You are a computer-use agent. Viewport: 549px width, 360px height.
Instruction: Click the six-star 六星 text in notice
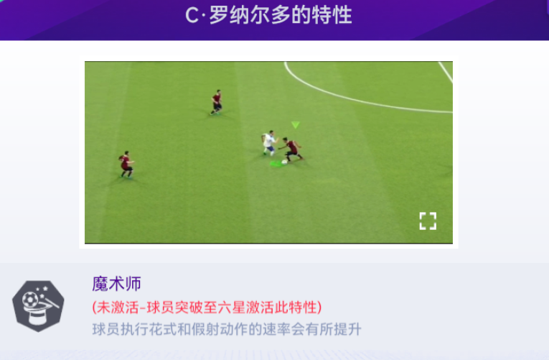[232, 308]
